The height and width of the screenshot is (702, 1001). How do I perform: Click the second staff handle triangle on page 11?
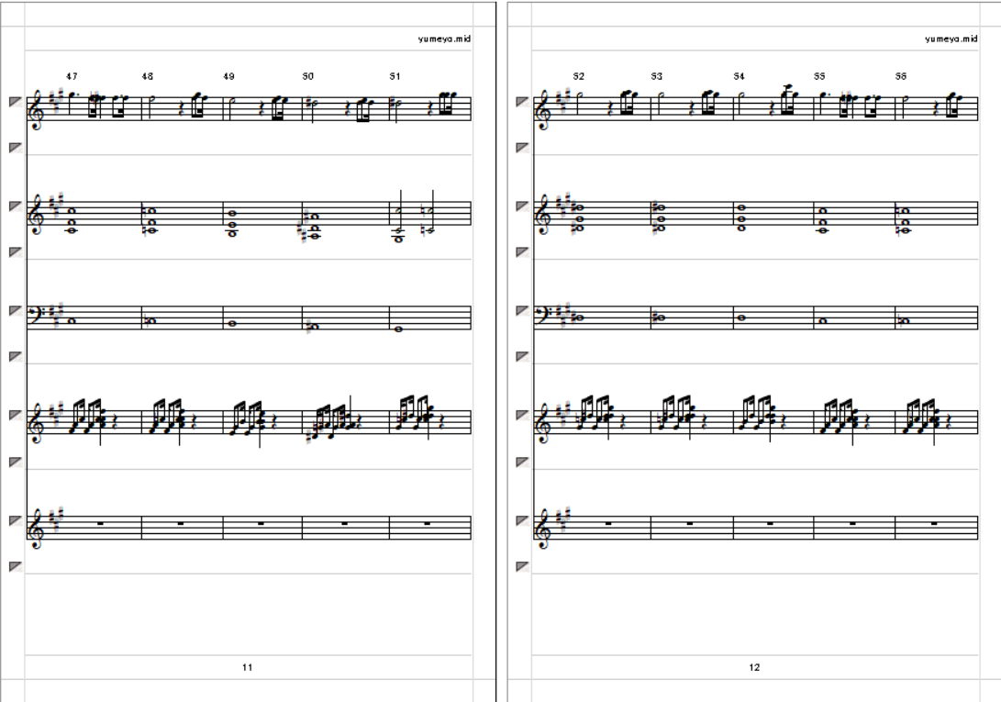click(x=16, y=206)
